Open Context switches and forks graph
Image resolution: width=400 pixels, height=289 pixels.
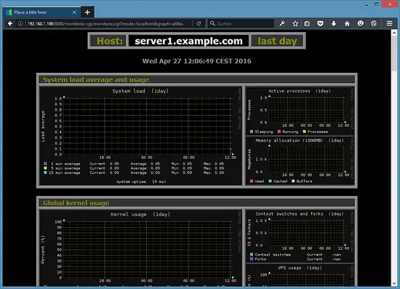point(300,236)
